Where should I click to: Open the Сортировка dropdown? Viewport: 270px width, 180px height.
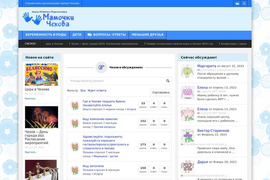(x=161, y=92)
